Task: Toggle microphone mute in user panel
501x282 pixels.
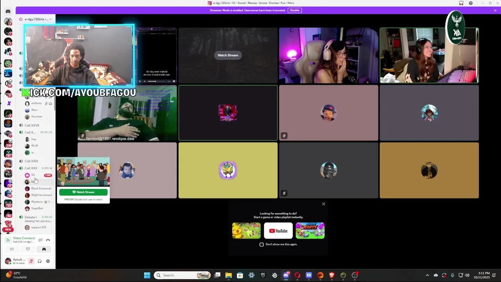Action: (x=31, y=261)
